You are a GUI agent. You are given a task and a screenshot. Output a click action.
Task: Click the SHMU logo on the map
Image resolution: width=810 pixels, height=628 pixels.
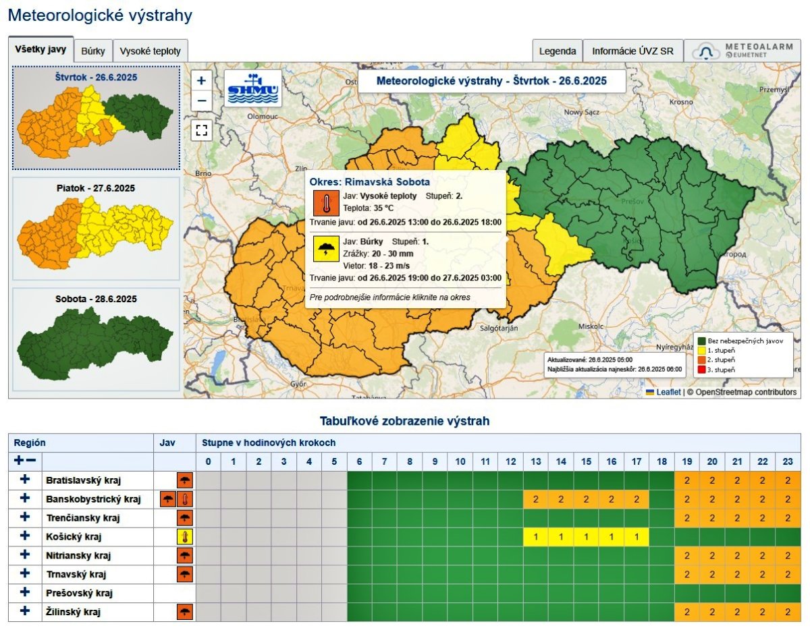[252, 88]
